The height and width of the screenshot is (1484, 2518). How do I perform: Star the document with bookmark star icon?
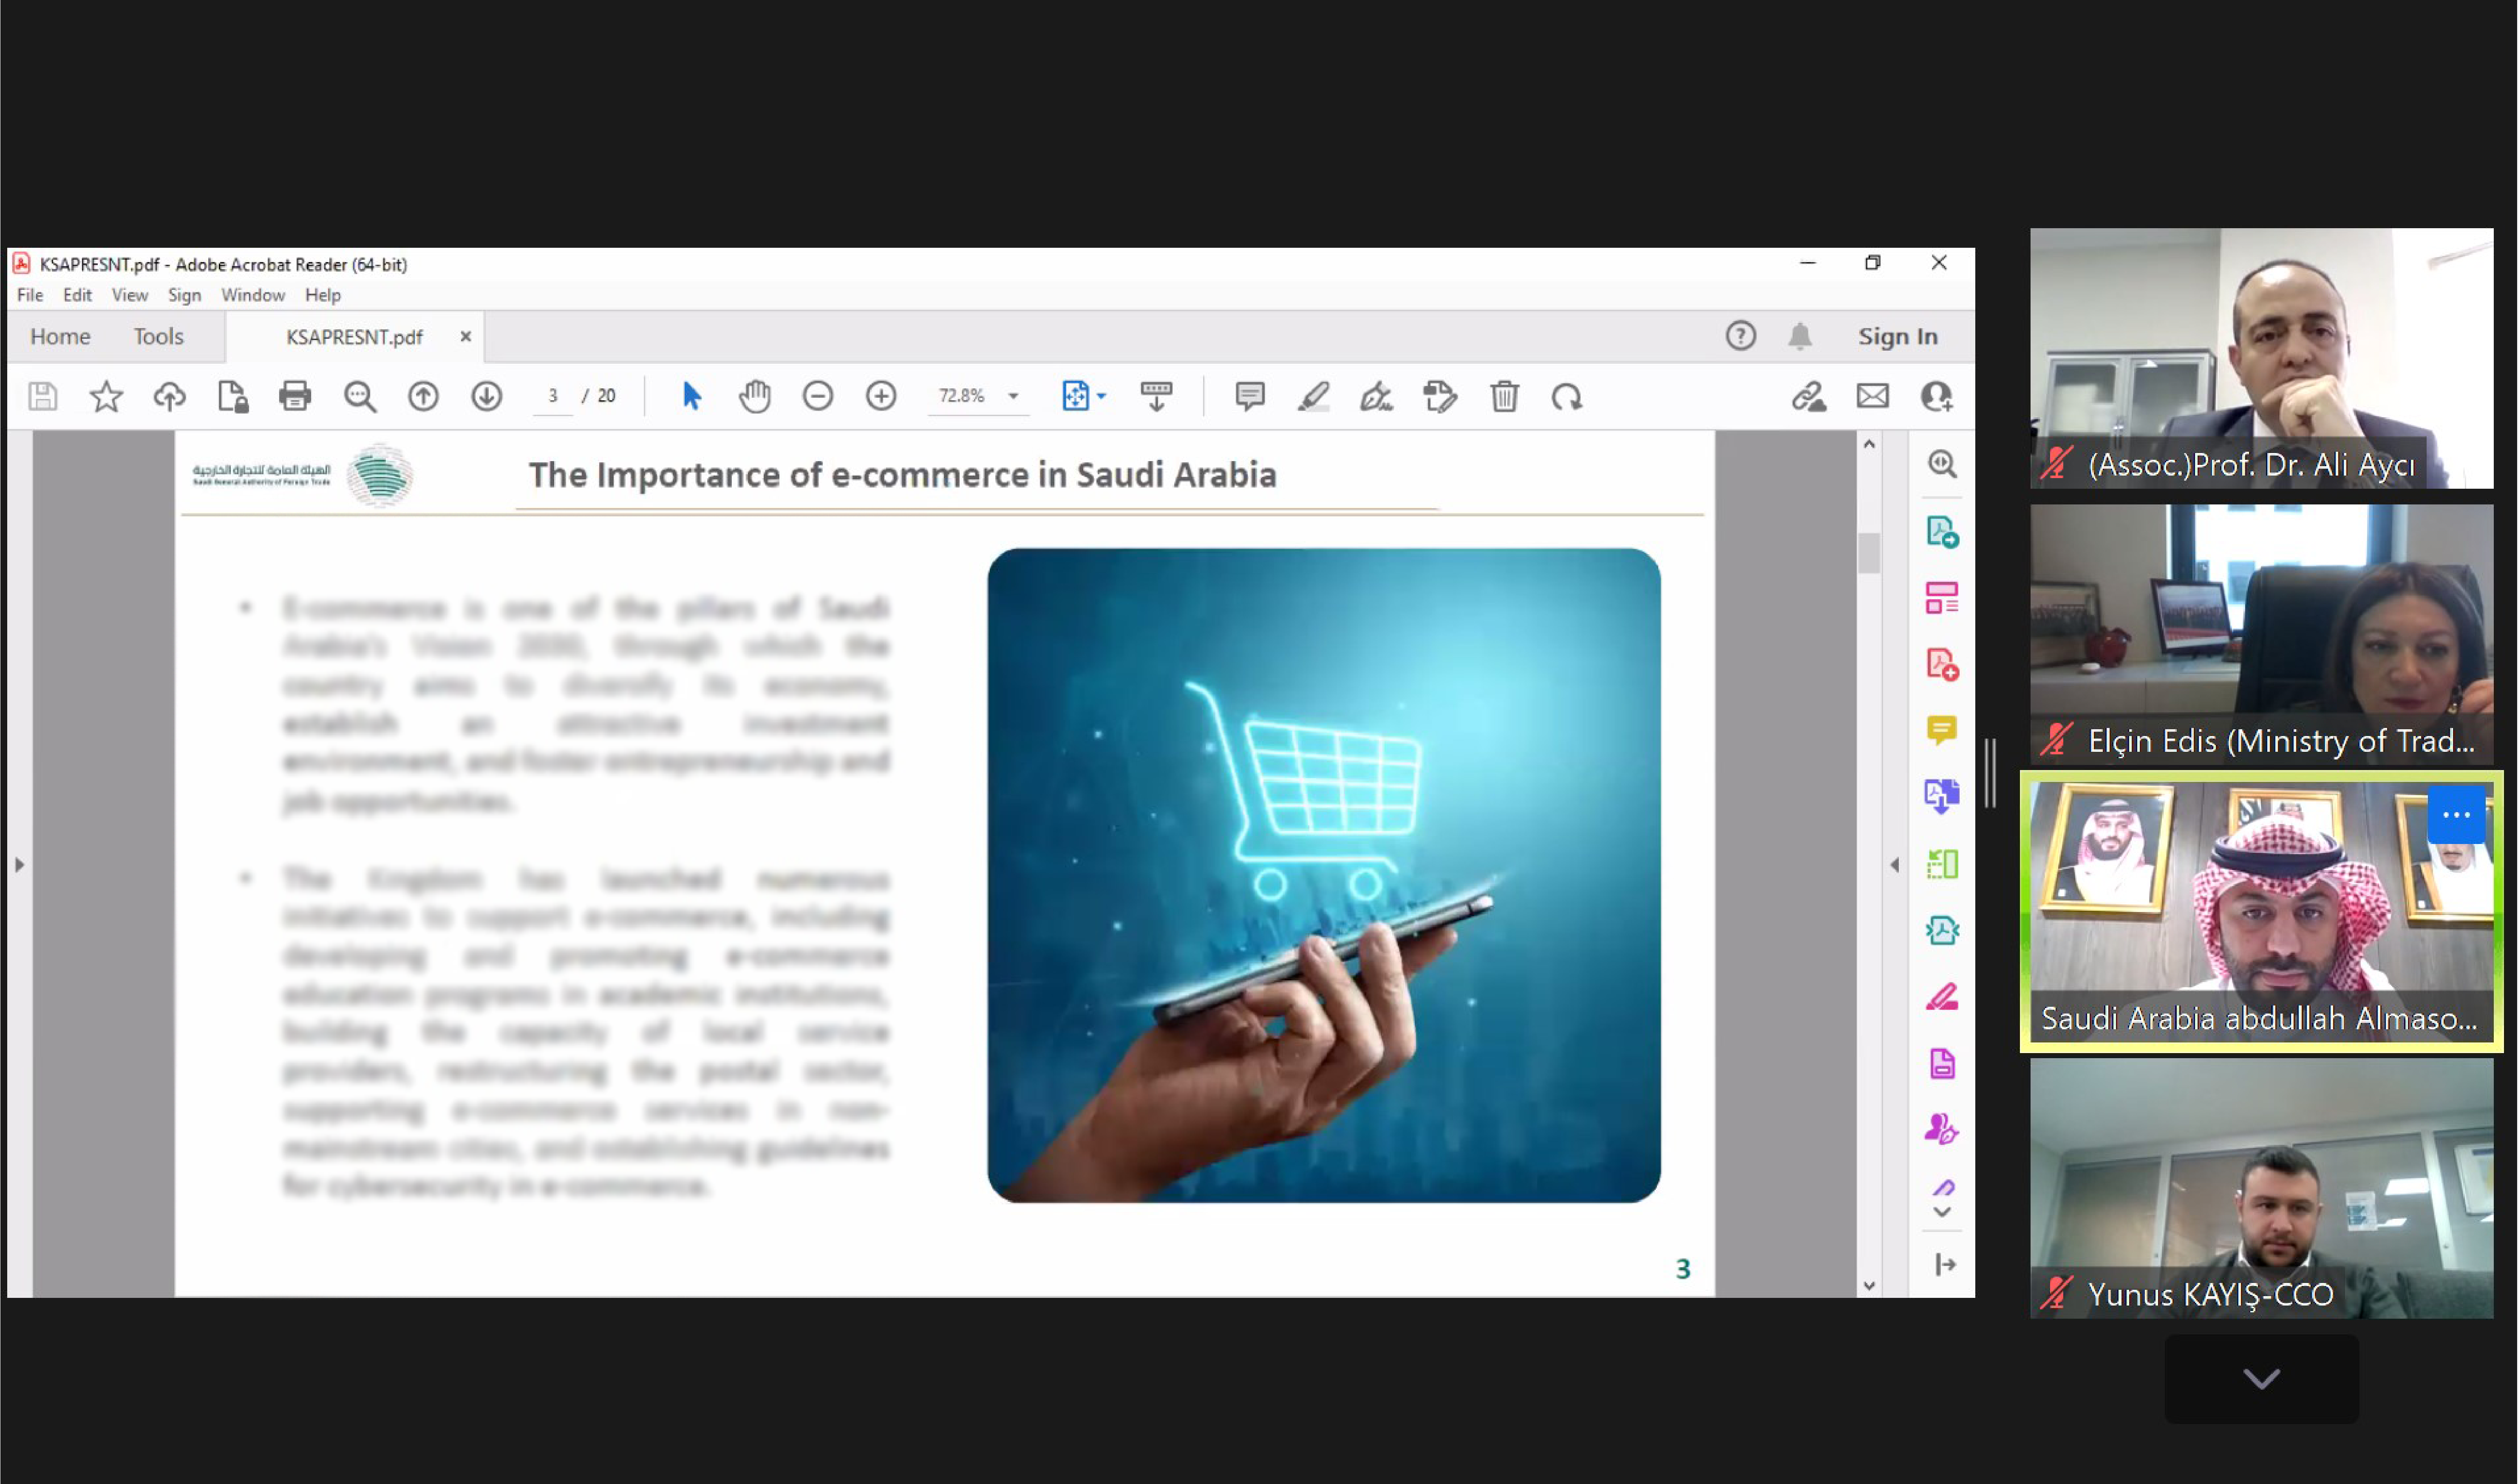tap(106, 396)
